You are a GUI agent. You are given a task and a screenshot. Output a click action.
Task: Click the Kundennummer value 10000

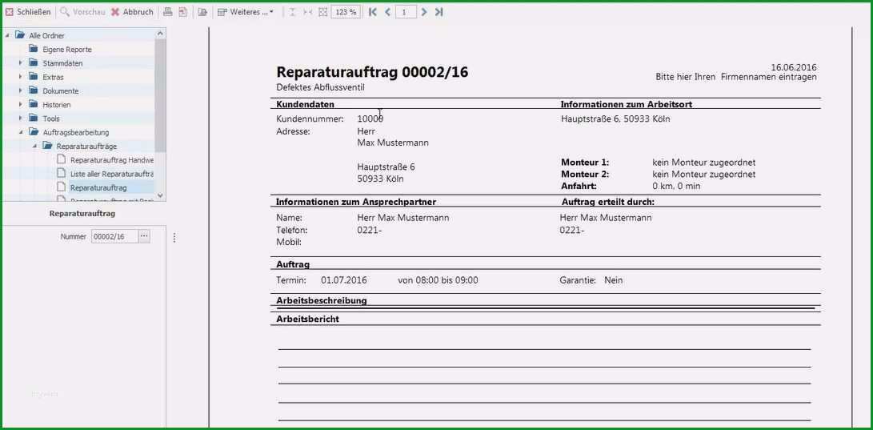(370, 119)
